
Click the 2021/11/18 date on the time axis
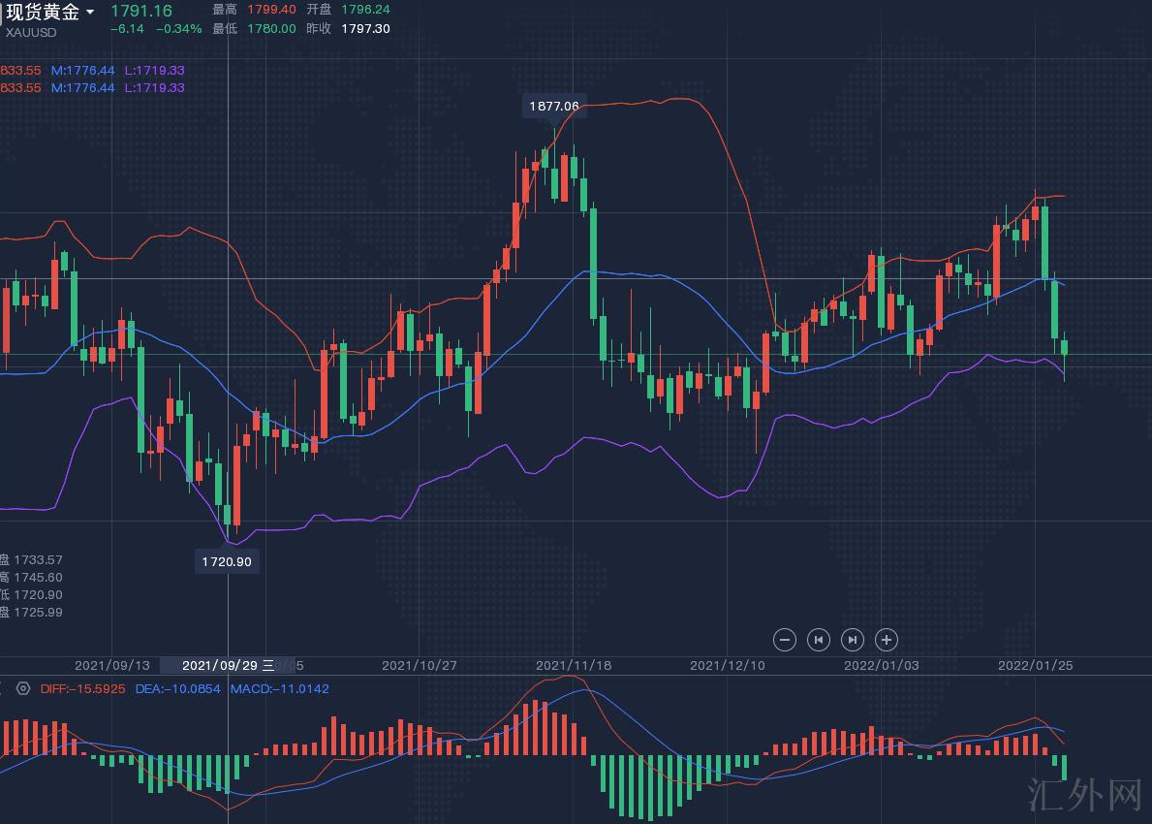(x=573, y=665)
